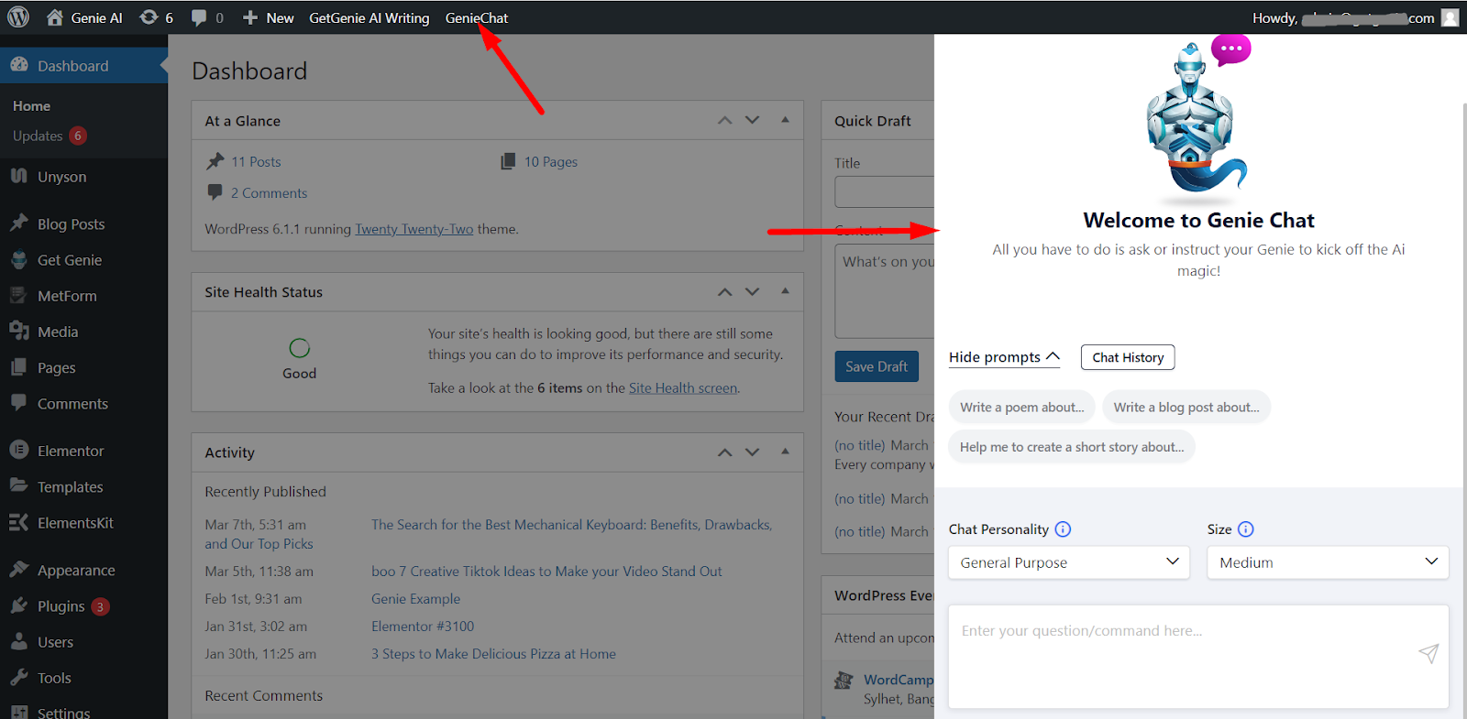The height and width of the screenshot is (719, 1467).
Task: Open the 2 Comments link
Action: [269, 193]
